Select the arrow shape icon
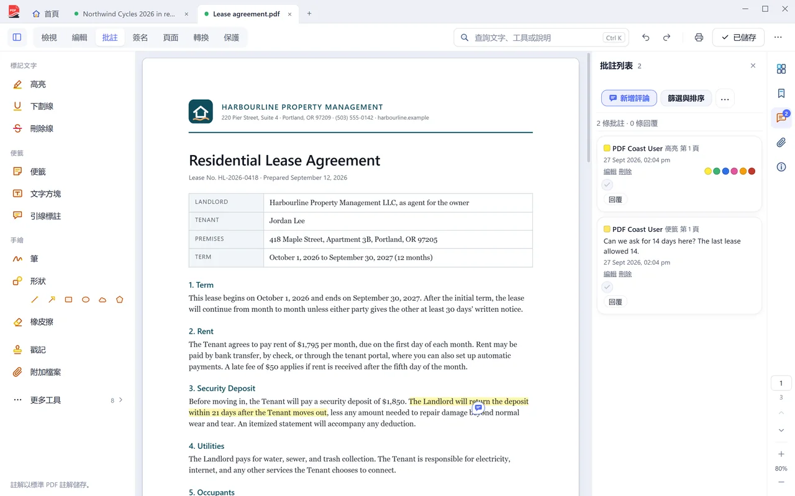Image resolution: width=795 pixels, height=496 pixels. point(52,299)
